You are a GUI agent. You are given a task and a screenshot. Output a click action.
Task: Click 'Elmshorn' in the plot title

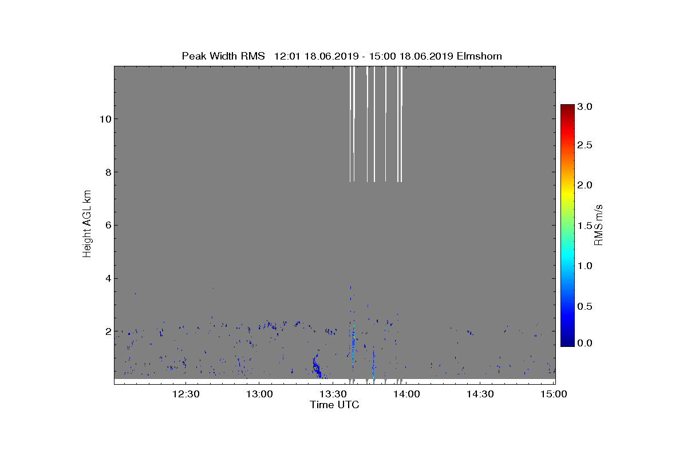coord(479,56)
